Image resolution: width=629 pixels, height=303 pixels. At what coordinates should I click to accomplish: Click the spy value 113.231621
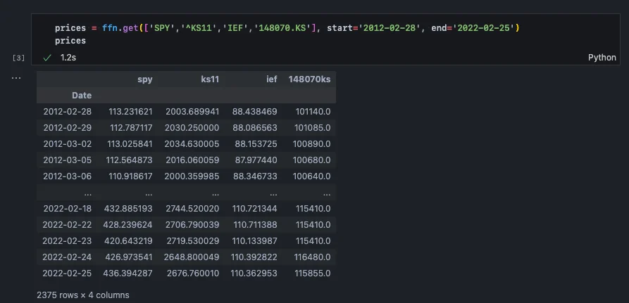coord(128,111)
